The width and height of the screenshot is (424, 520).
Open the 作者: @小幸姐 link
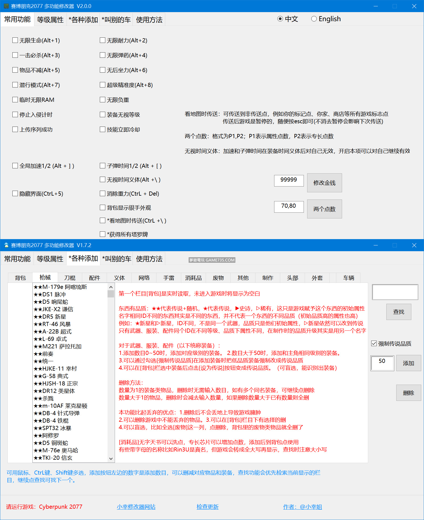pos(302,507)
